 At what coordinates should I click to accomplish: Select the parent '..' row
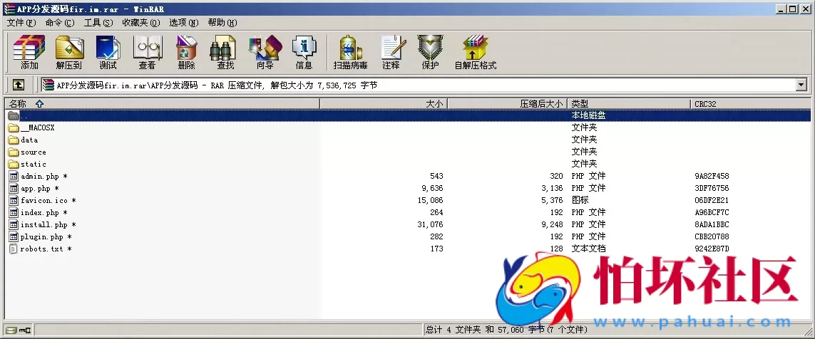click(x=408, y=115)
